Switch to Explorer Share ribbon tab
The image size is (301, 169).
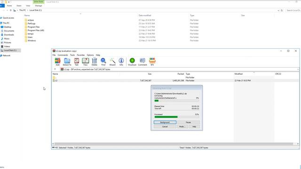coord(19,6)
